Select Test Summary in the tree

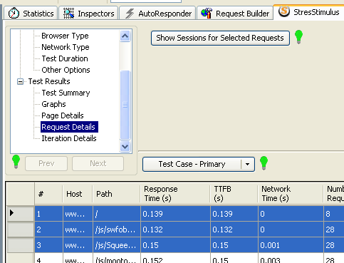click(66, 93)
